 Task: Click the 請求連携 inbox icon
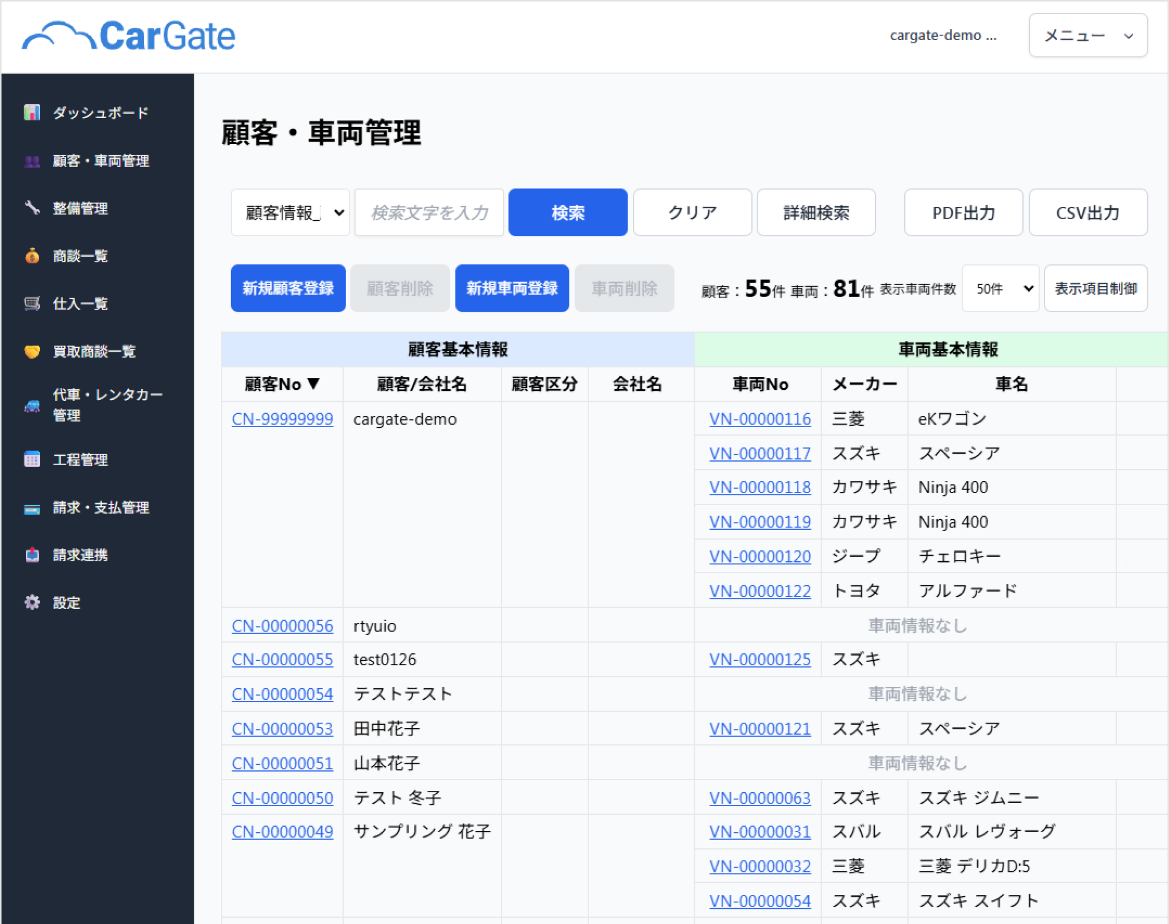pos(32,555)
